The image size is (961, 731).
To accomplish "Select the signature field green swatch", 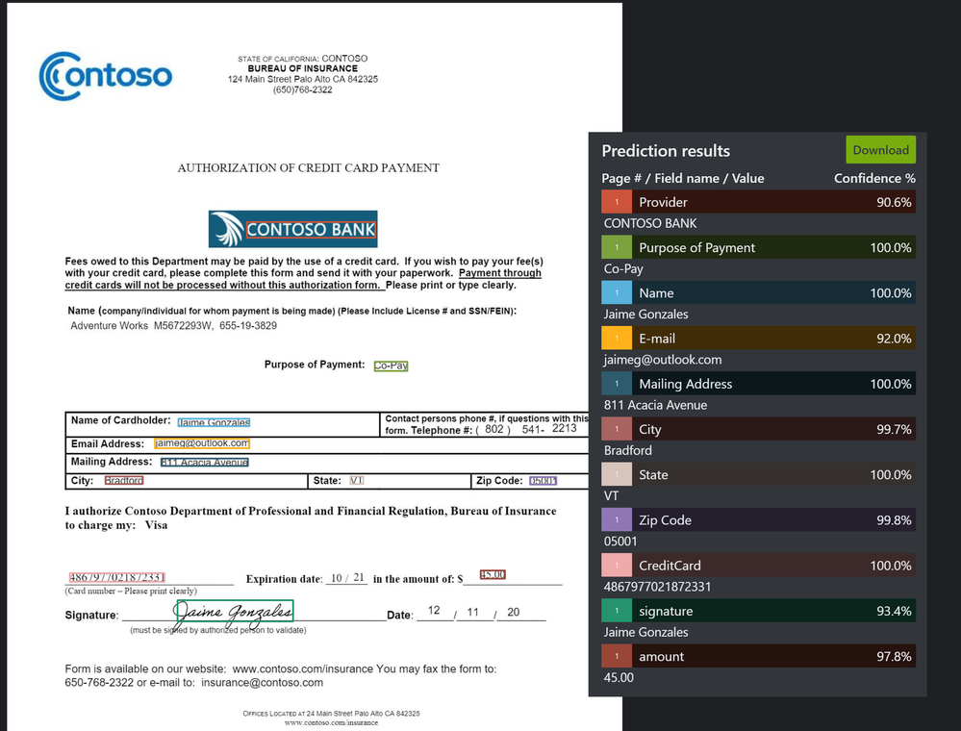I will pos(616,610).
